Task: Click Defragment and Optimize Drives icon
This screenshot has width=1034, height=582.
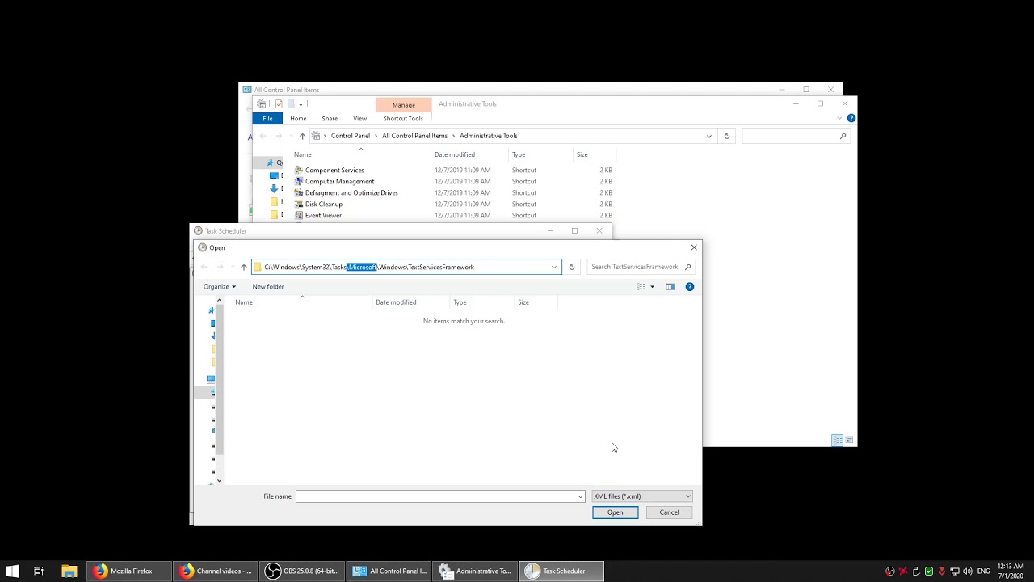Action: coord(299,192)
